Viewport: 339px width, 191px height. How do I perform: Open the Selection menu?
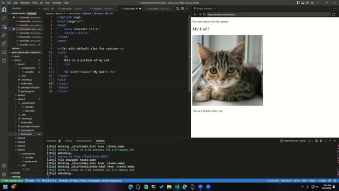pos(25,3)
